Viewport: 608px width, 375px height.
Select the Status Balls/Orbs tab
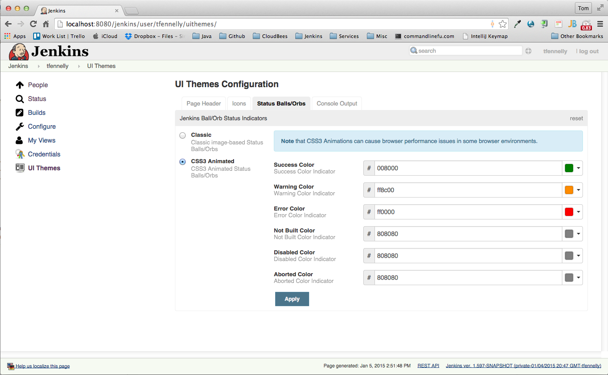click(x=281, y=103)
